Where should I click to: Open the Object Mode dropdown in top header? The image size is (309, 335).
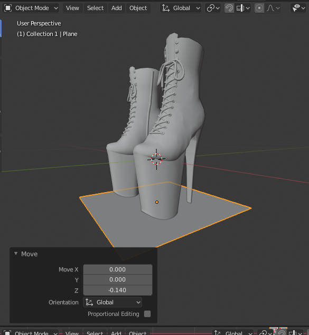(31, 8)
